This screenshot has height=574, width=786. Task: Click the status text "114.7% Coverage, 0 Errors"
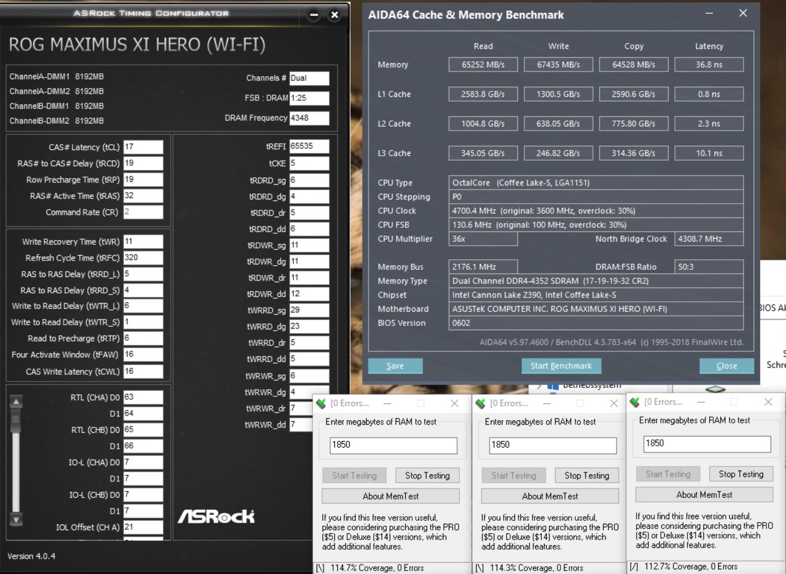377,568
